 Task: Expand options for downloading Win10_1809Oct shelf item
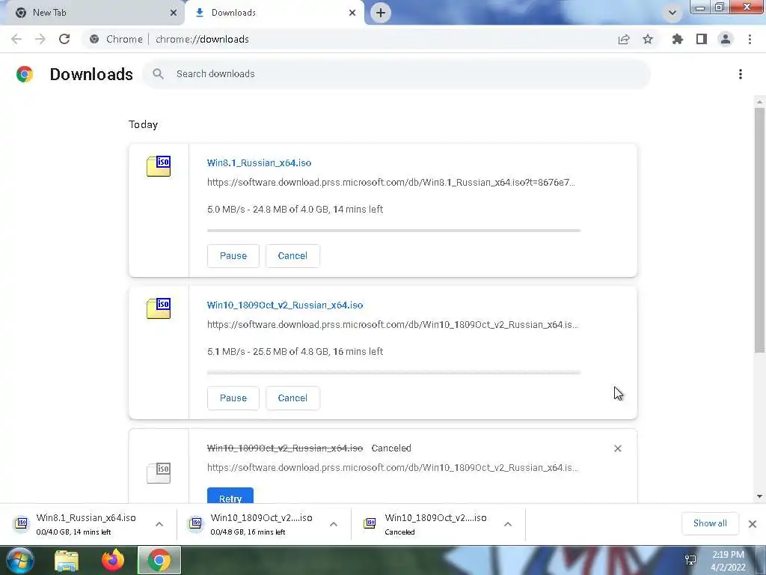[334, 524]
